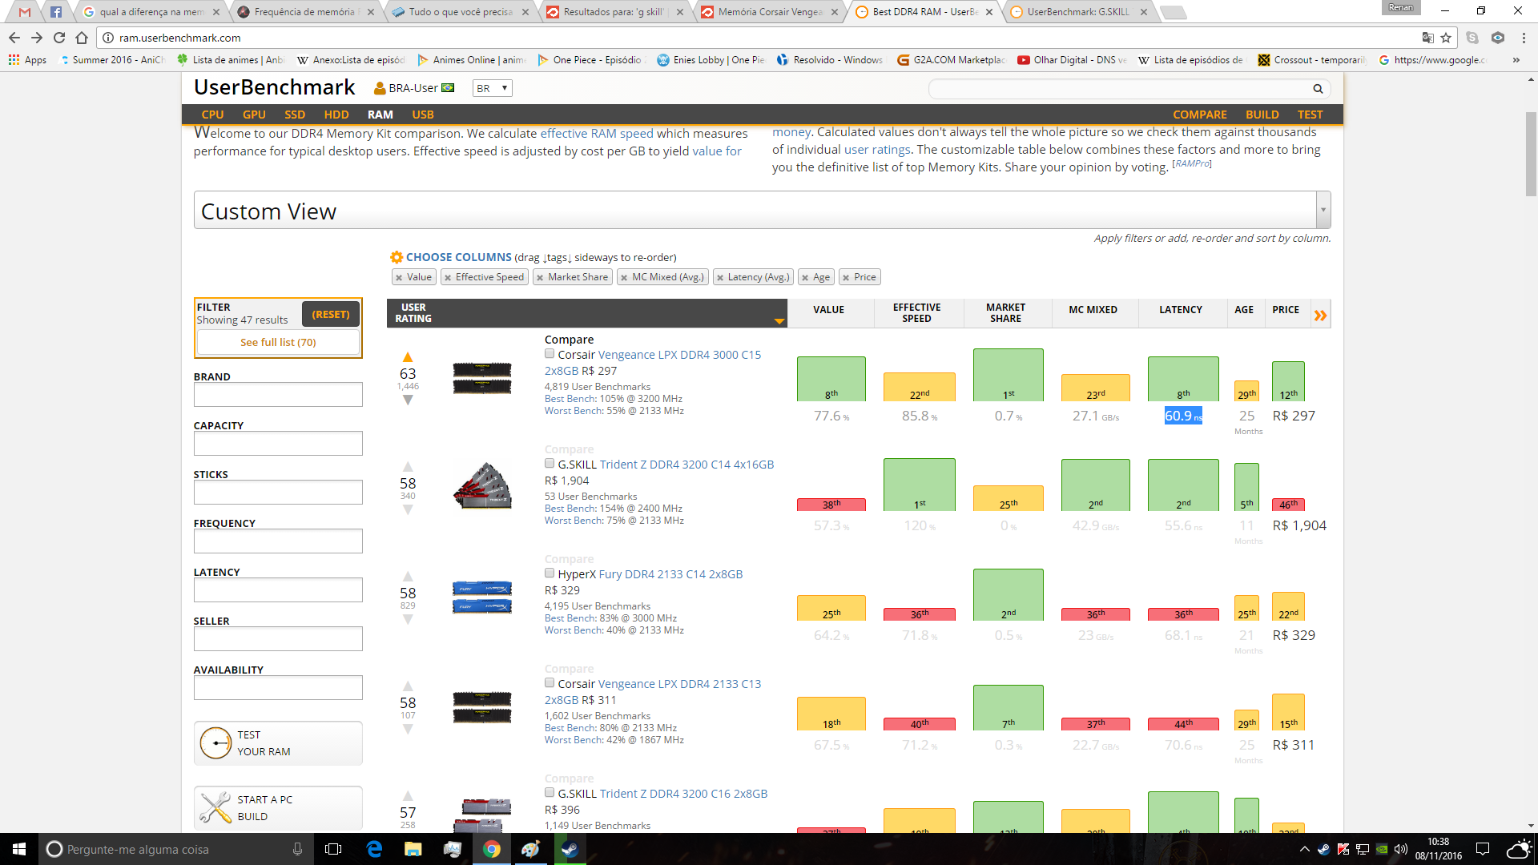Open the BUILD link in nav bar

point(1262,115)
